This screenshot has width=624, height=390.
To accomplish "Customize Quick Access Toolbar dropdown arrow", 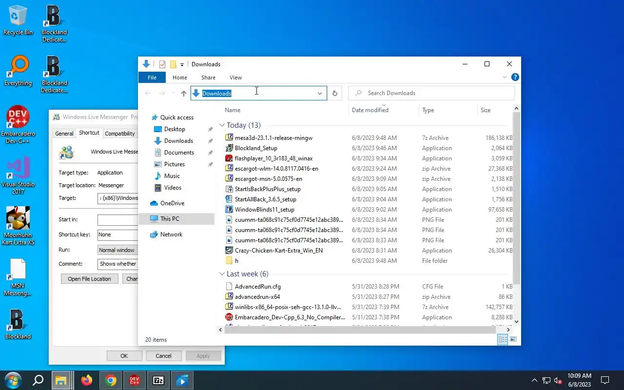I will [182, 64].
